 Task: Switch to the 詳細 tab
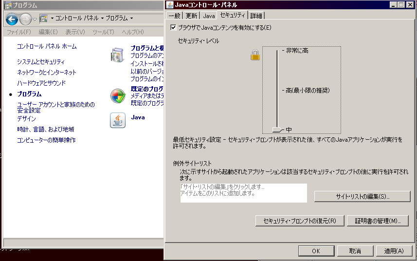(x=256, y=16)
